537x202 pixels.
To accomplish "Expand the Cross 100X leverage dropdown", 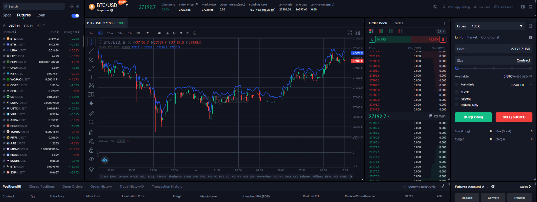I will click(x=490, y=26).
